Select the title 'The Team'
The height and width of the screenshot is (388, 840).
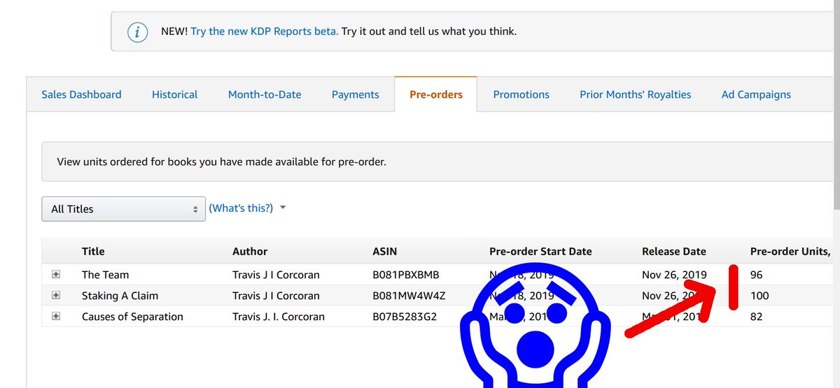click(x=106, y=275)
